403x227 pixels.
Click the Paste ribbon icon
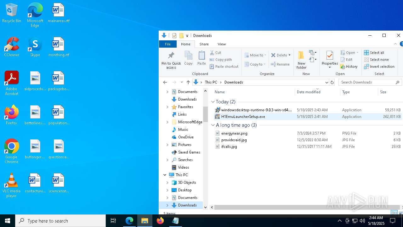point(201,56)
